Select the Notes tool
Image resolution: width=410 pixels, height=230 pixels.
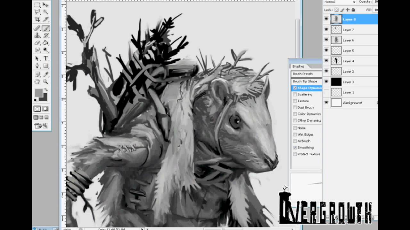coord(37,75)
